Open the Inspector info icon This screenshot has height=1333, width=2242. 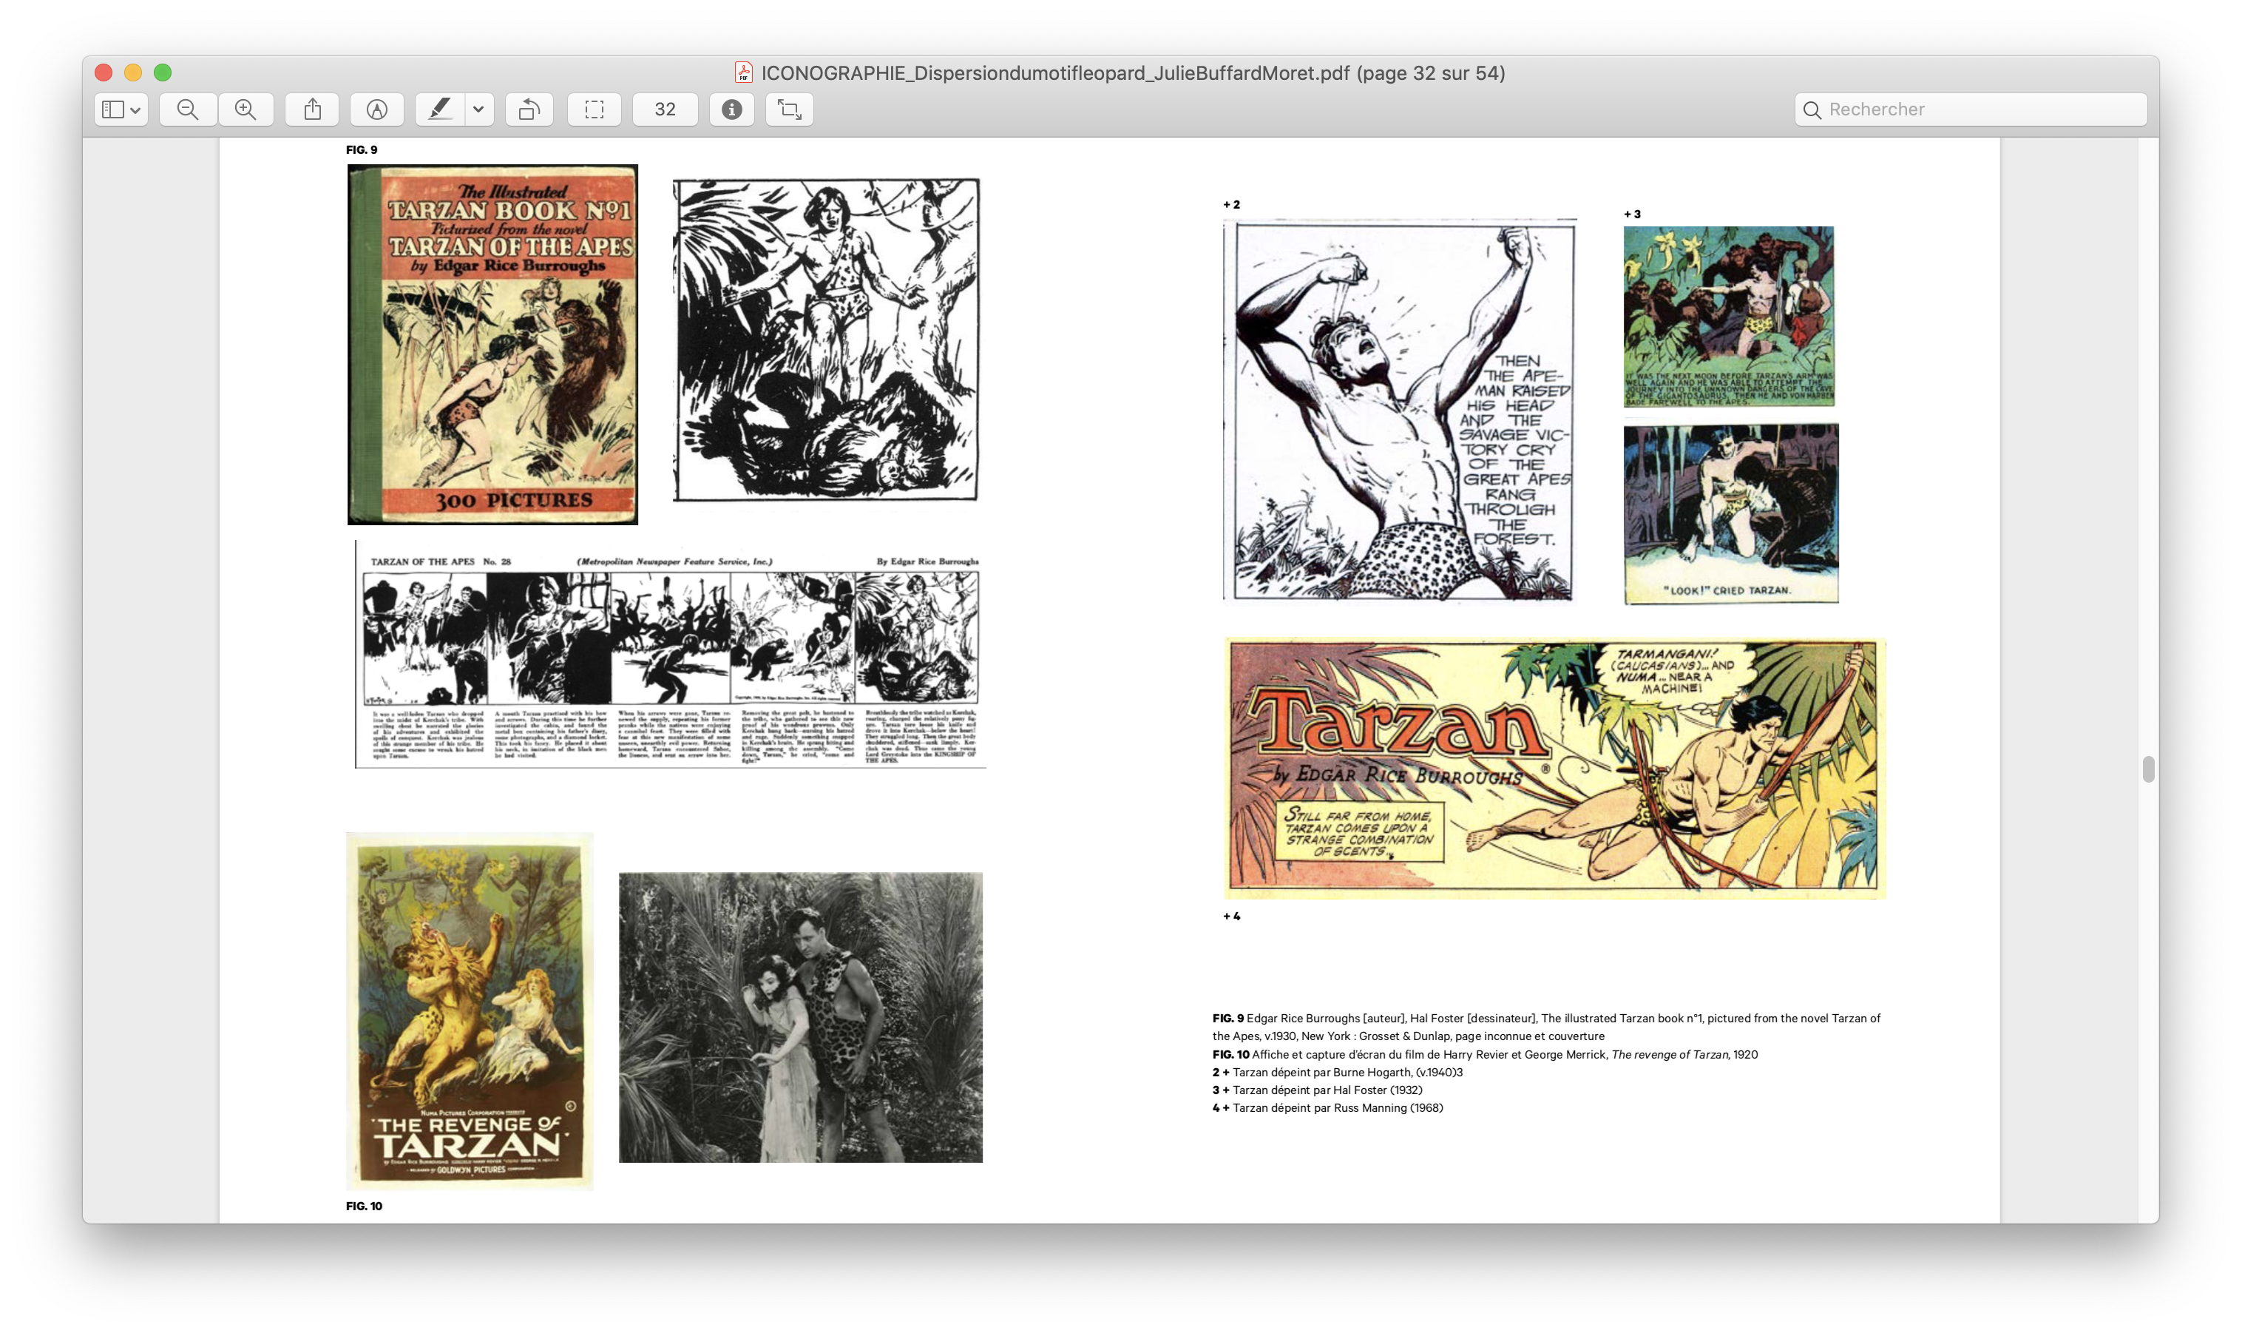[732, 109]
